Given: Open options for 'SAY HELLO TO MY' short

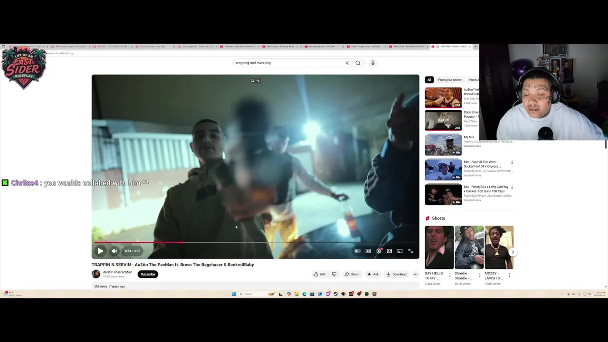Looking at the screenshot, I should pyautogui.click(x=450, y=275).
